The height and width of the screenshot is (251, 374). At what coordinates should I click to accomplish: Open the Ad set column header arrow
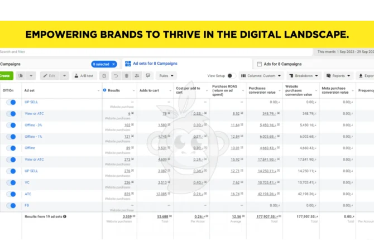click(98, 90)
